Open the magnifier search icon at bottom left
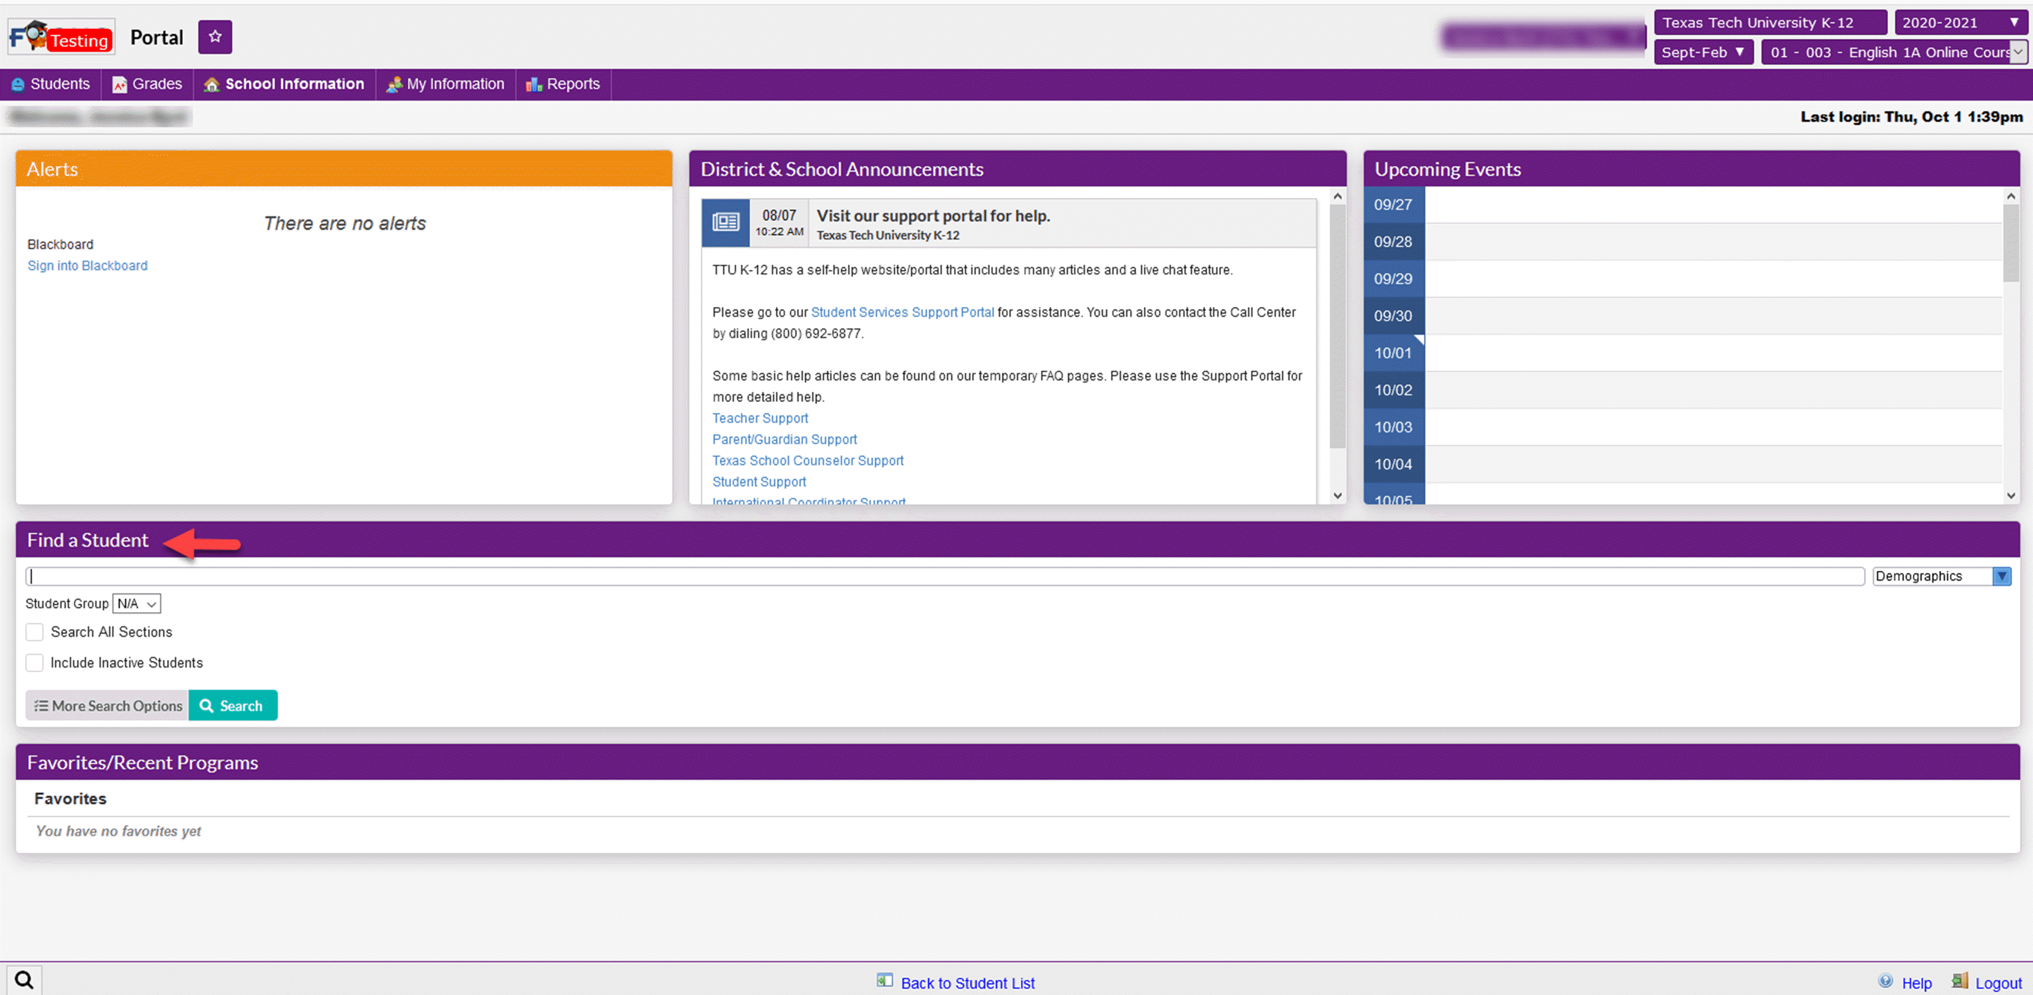This screenshot has width=2033, height=995. click(x=24, y=980)
